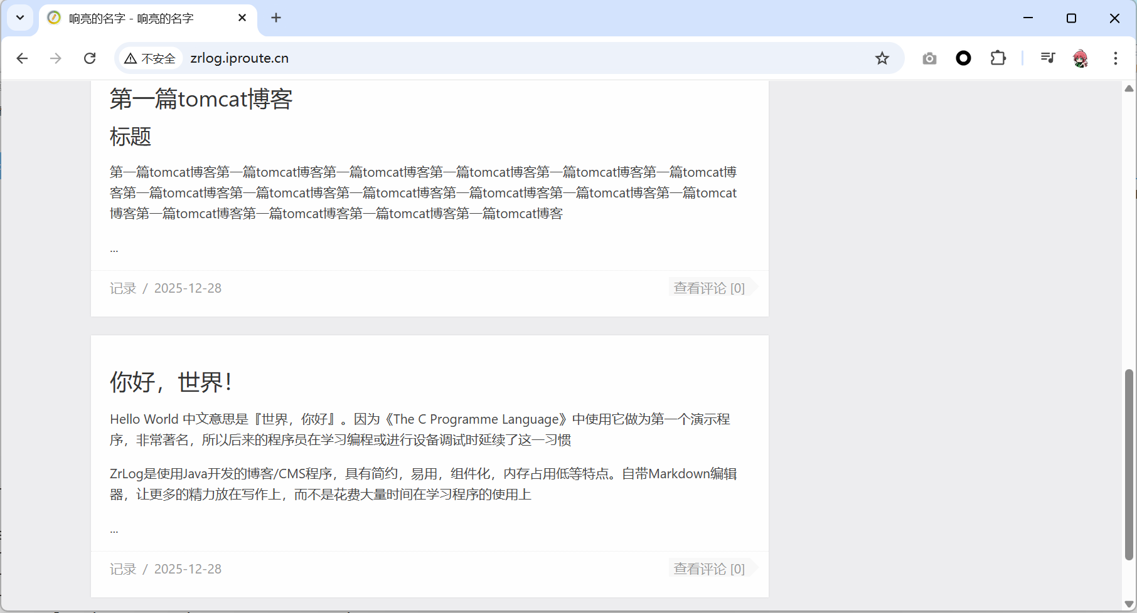Click the browser forward arrow
The height and width of the screenshot is (613, 1137).
(56, 58)
